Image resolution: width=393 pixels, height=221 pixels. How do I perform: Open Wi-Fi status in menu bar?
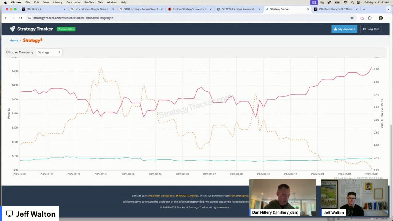[x=345, y=2]
